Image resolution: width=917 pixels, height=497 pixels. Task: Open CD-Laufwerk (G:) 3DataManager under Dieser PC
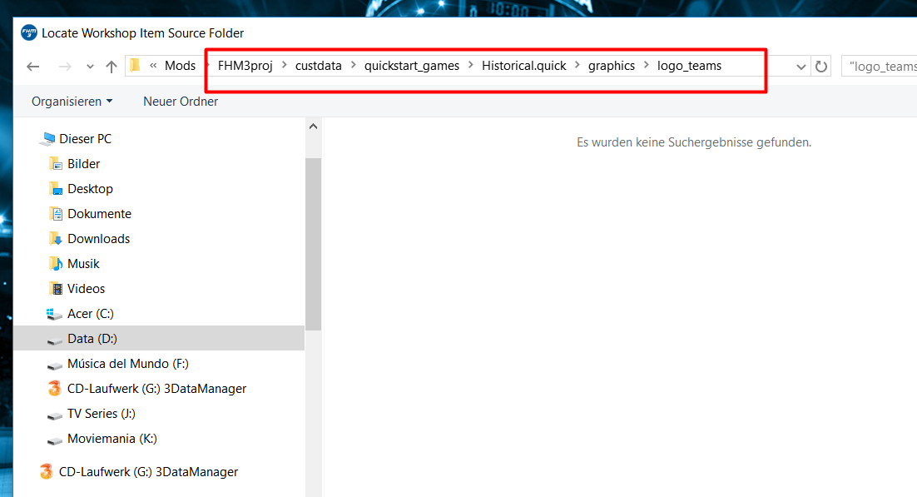pos(156,389)
